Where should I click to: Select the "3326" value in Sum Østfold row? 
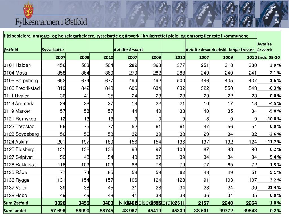60,203
